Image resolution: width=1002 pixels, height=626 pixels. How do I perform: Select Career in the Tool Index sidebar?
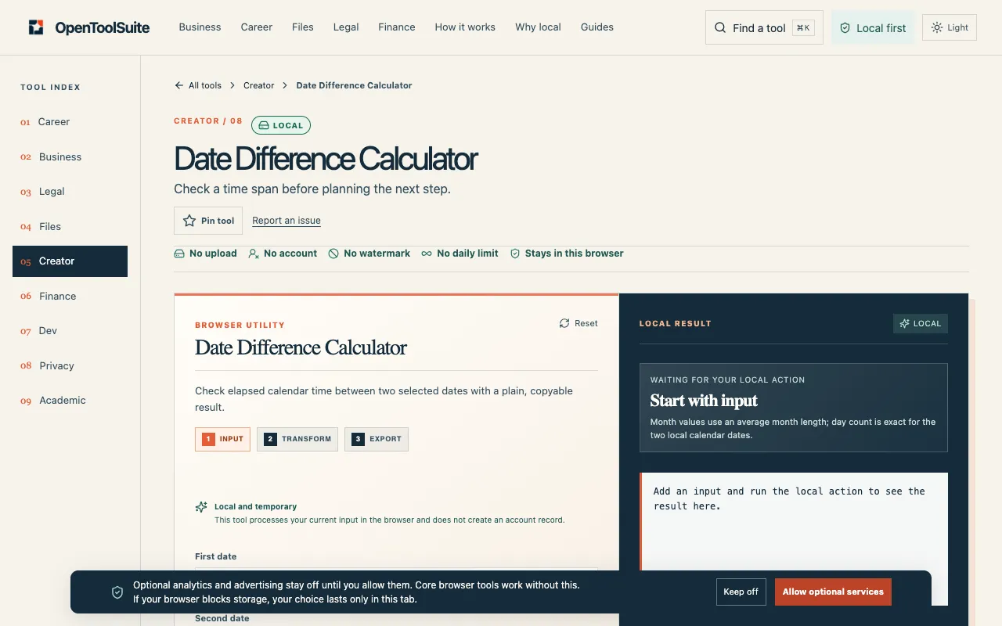point(70,122)
